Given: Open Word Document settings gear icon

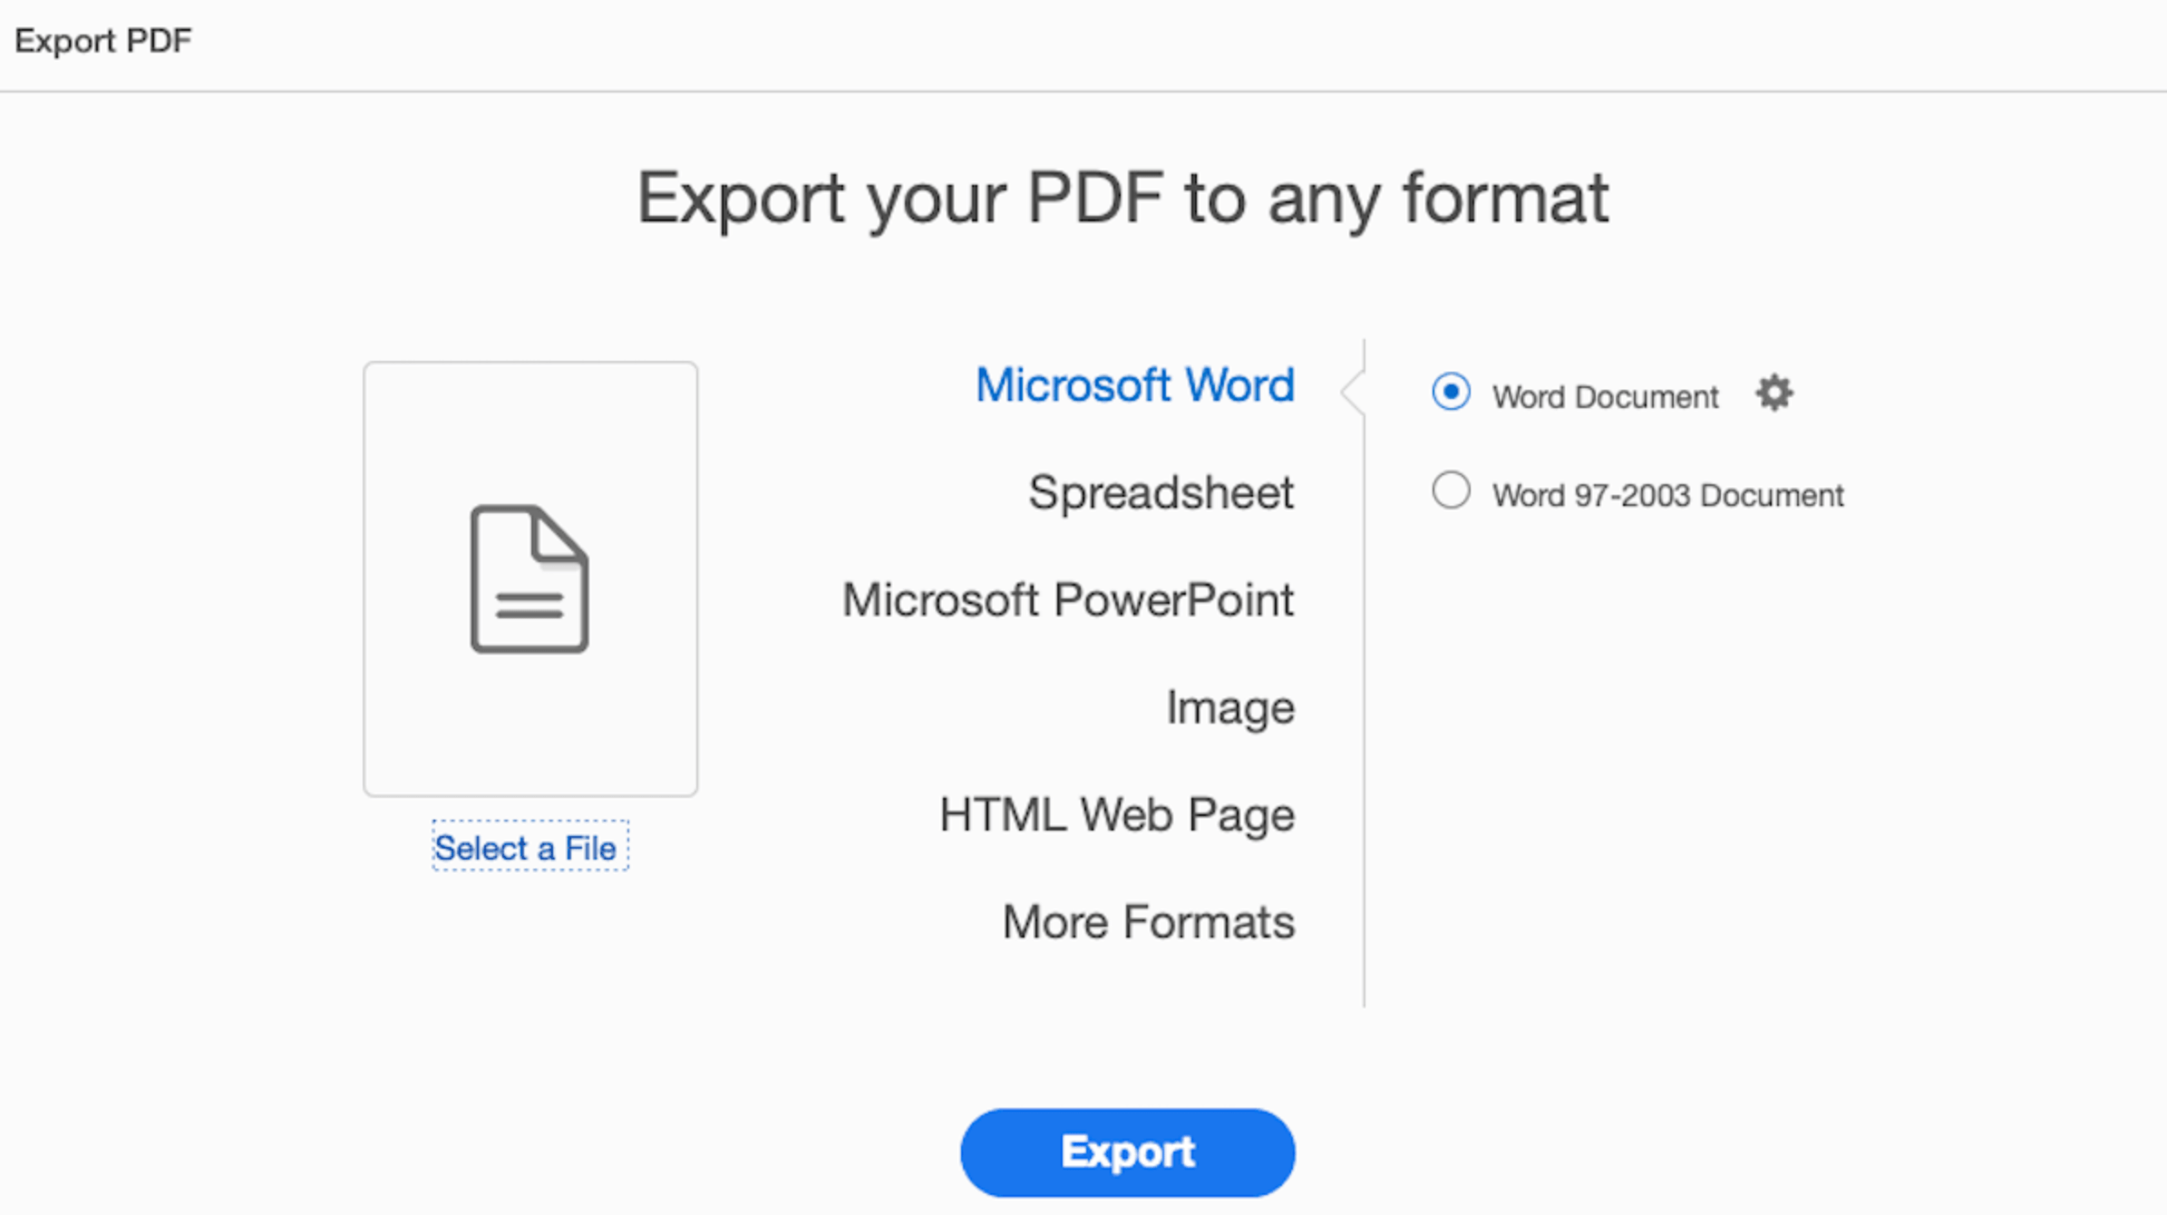Looking at the screenshot, I should (x=1773, y=394).
